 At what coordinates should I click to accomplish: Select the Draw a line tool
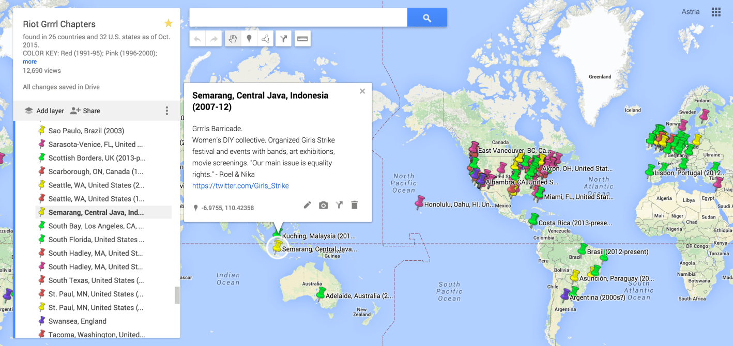pos(266,38)
